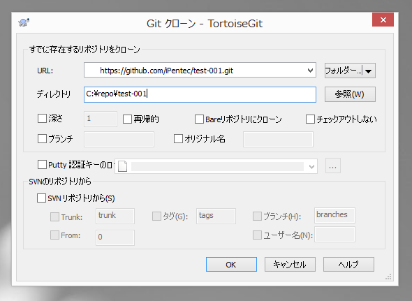The width and height of the screenshot is (412, 301).
Task: Enable the ブランチ checkbox
Action: pyautogui.click(x=42, y=138)
